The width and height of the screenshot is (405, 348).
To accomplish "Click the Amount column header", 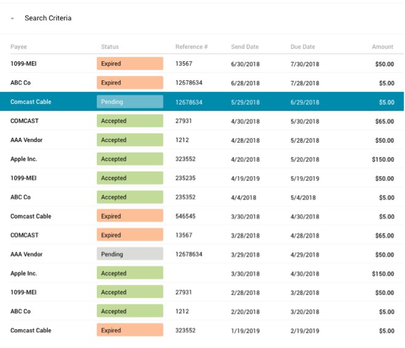I will 382,47.
